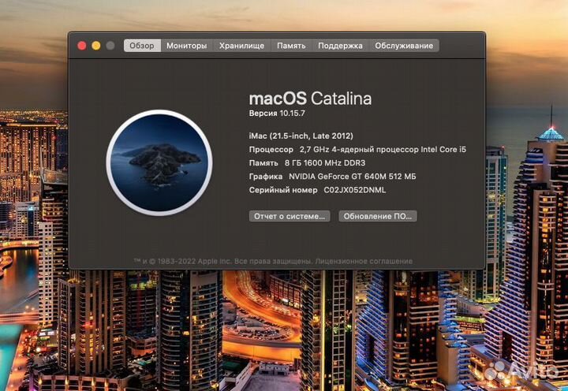The image size is (568, 391).
Task: Open the Мониторы tab
Action: point(186,46)
